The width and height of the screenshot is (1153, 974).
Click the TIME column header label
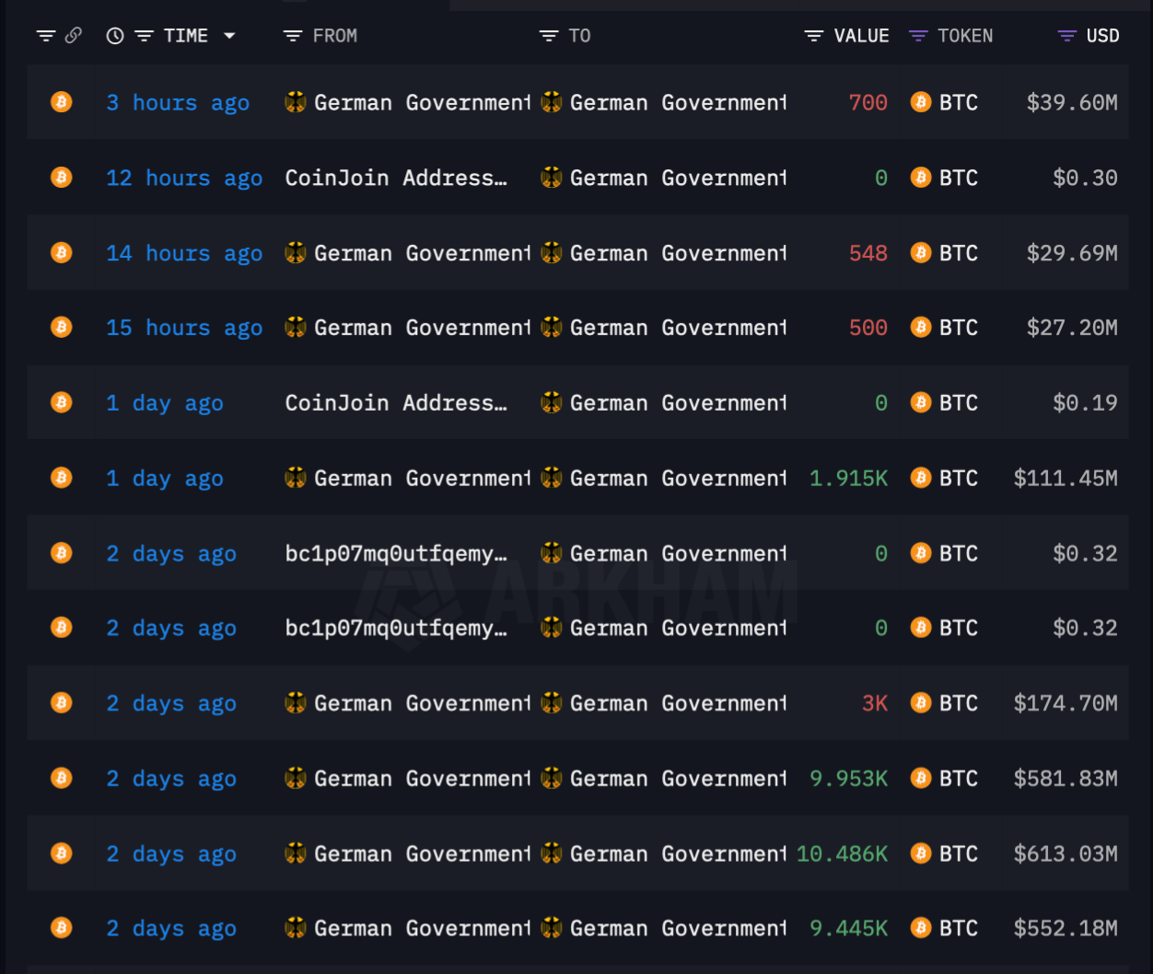pos(186,36)
